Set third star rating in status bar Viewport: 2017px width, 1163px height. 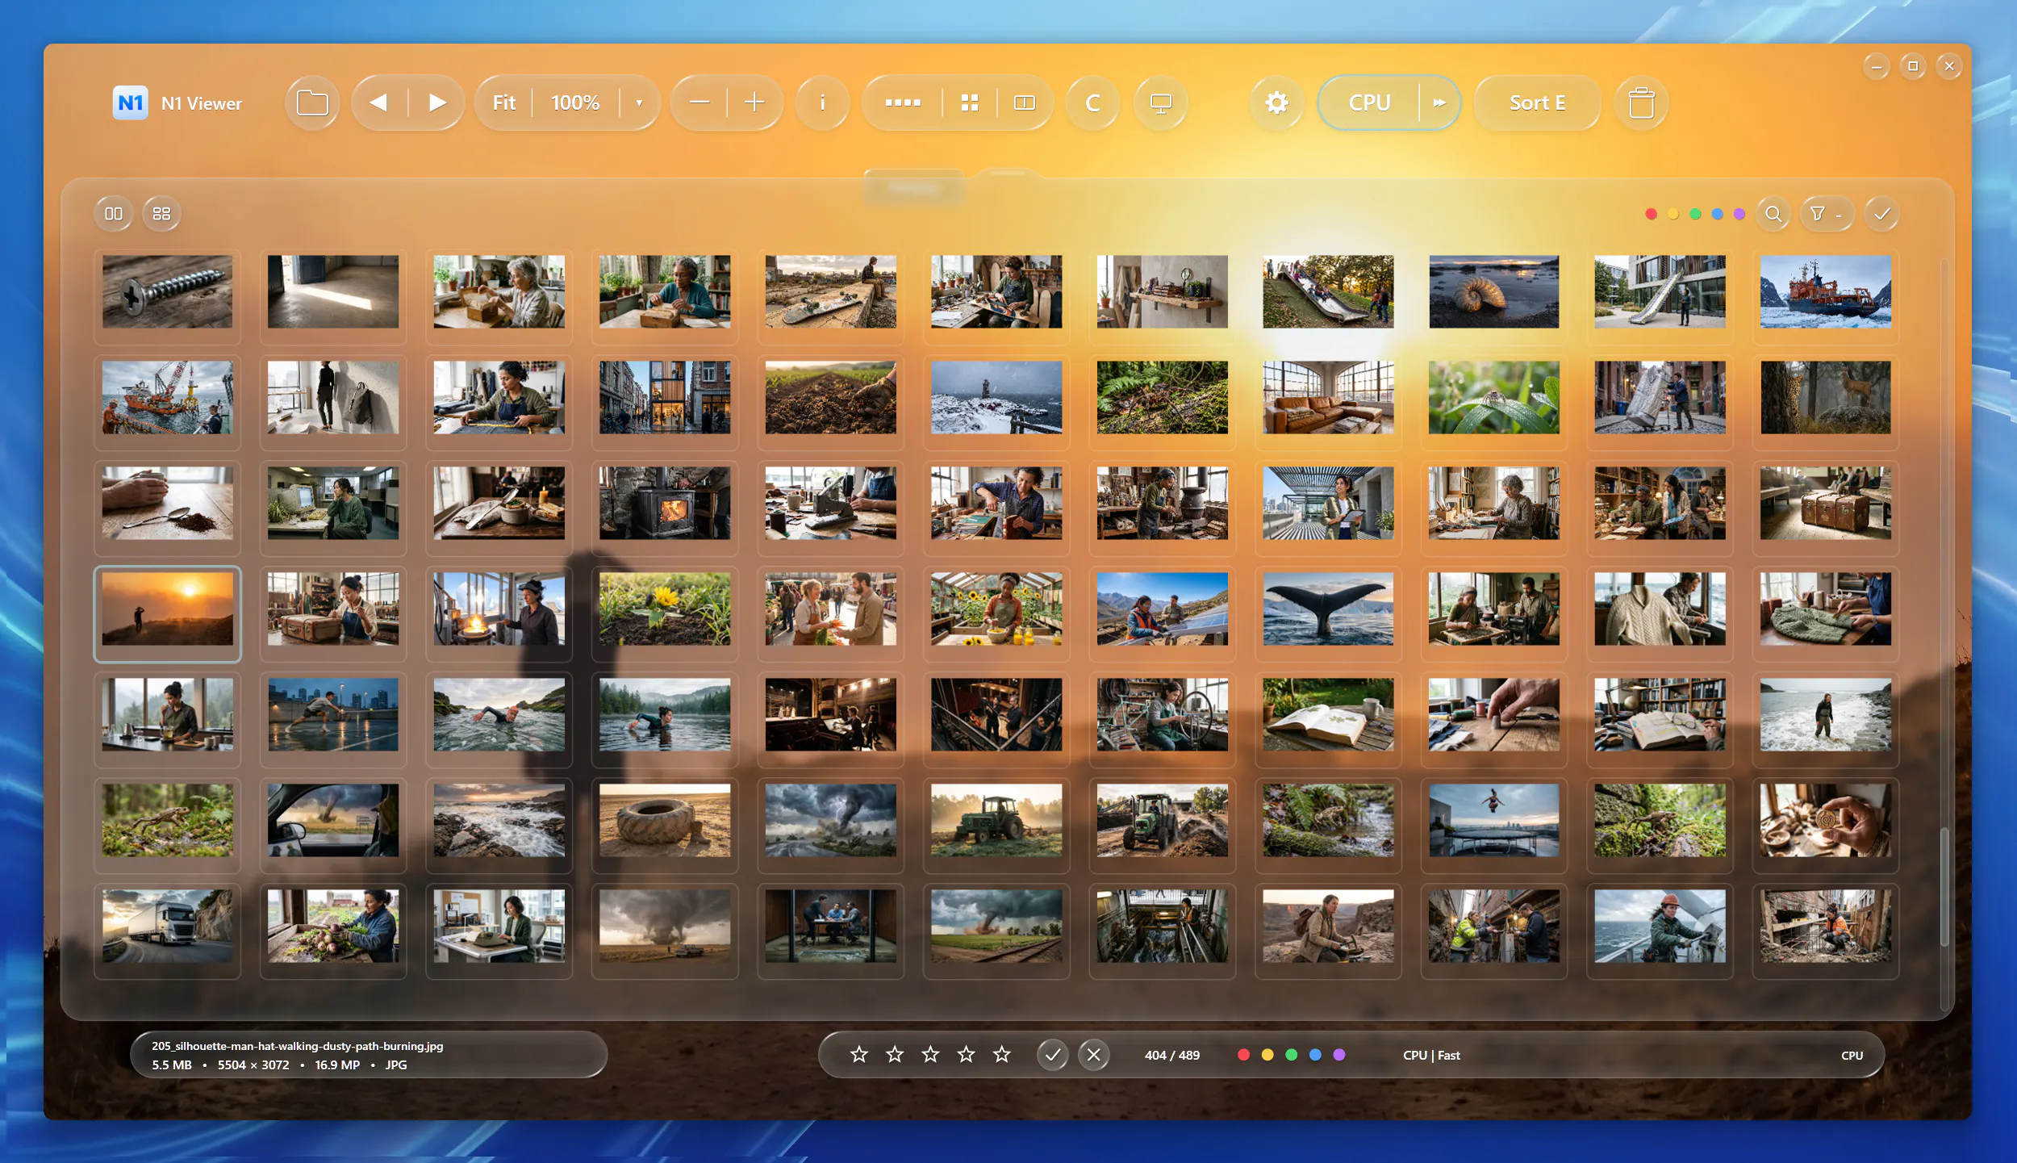[930, 1054]
